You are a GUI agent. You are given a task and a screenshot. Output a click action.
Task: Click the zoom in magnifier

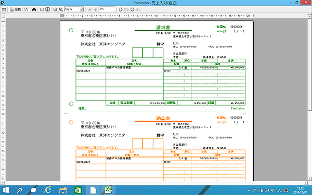pyautogui.click(x=61, y=9)
